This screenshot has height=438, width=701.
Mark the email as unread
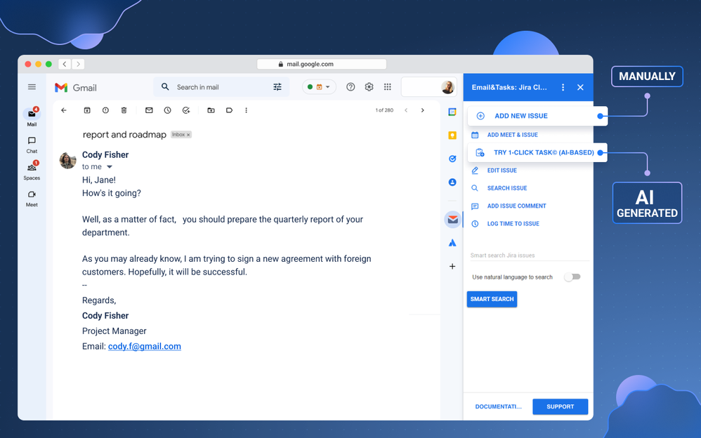pos(149,110)
